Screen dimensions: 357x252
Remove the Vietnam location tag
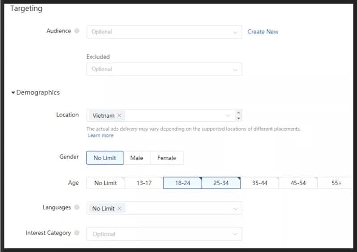point(119,116)
